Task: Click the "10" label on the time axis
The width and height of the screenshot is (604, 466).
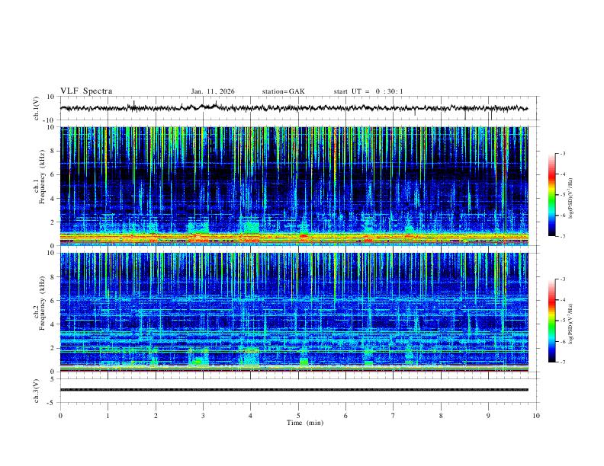Action: click(x=536, y=416)
